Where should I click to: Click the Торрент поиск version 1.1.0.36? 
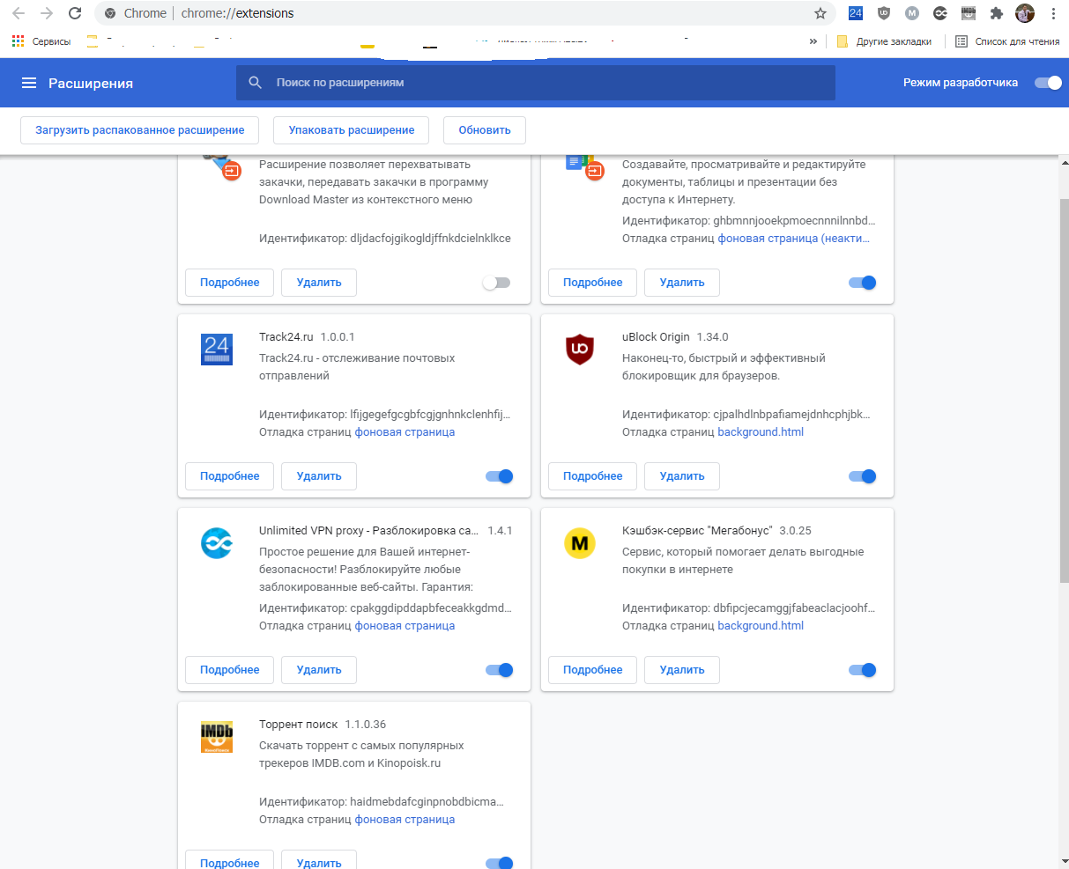click(366, 725)
